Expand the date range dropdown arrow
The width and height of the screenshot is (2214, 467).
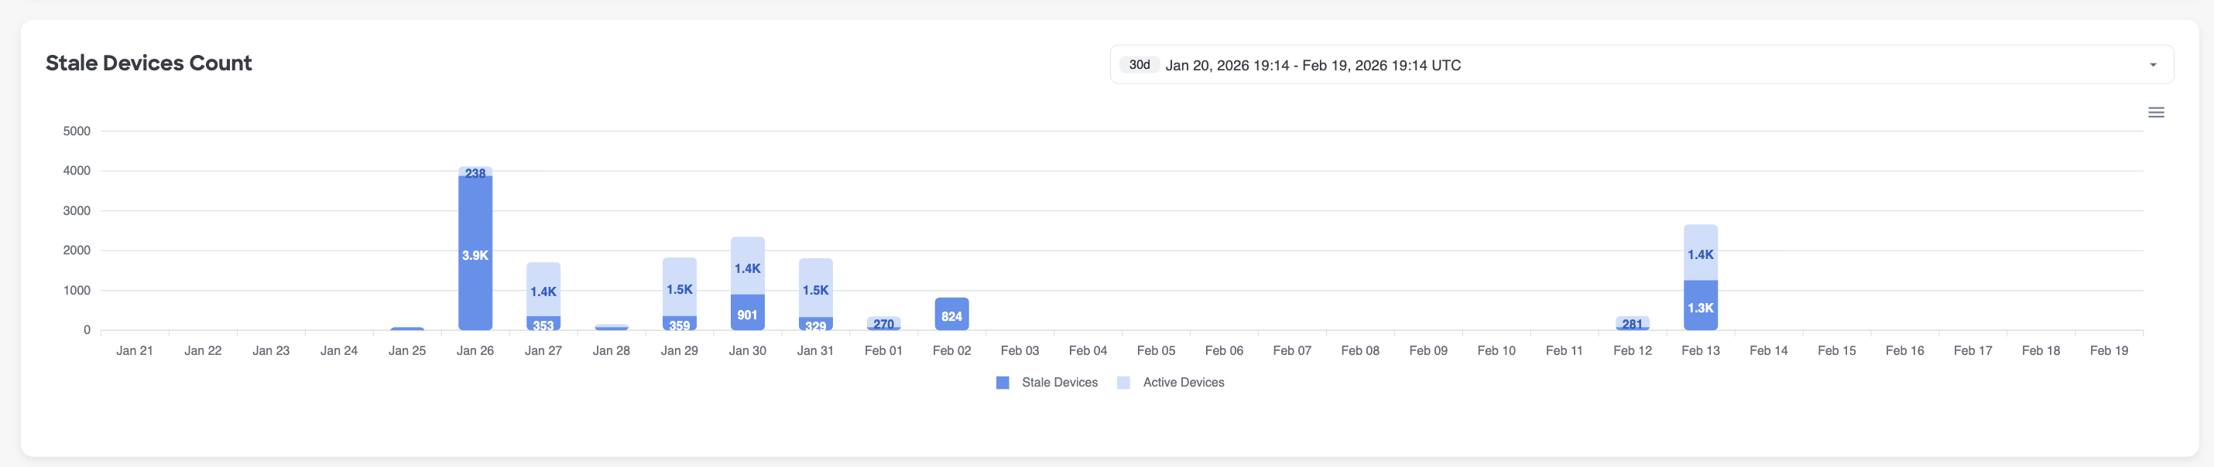2152,65
